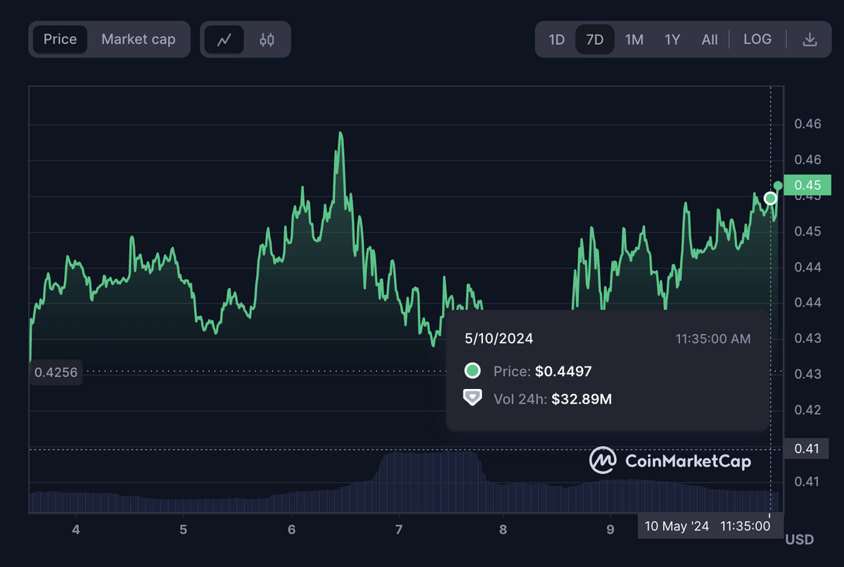Click the green 0.45 current price label
This screenshot has height=567, width=844.
click(806, 185)
